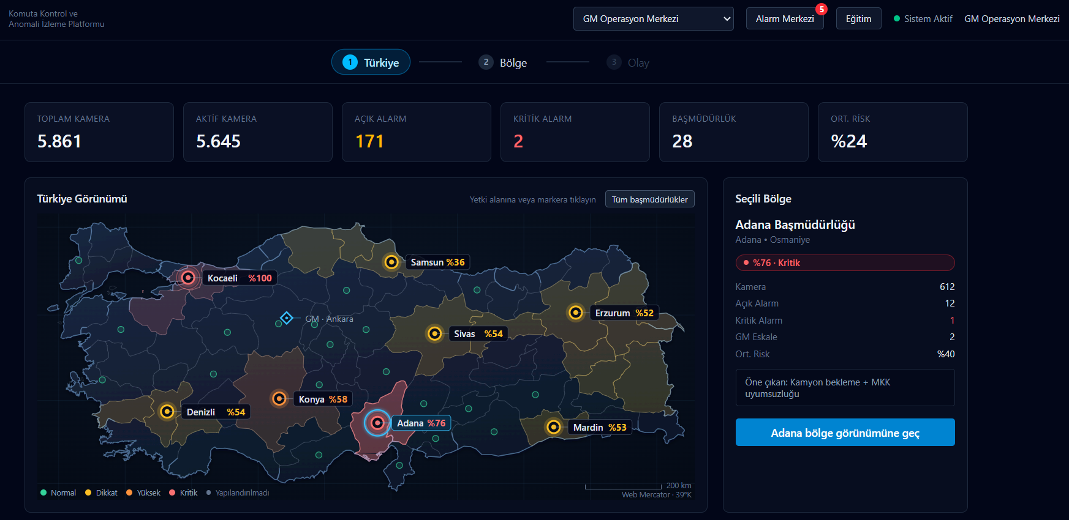Select the Samsun %36 map label
This screenshot has height=520, width=1069.
[x=437, y=262]
